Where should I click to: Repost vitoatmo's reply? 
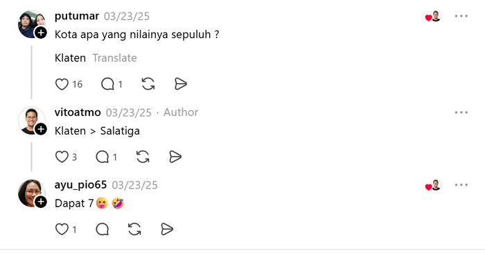(143, 157)
